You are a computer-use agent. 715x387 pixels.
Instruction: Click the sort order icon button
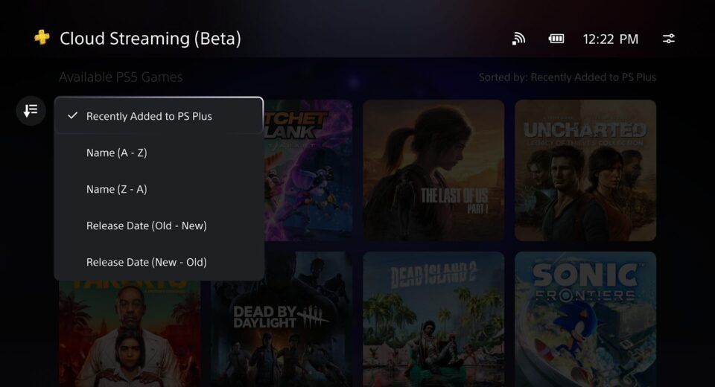click(x=31, y=111)
